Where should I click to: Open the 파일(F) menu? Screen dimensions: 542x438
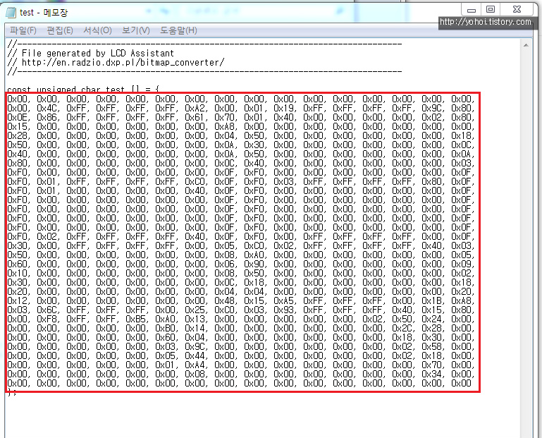point(23,30)
